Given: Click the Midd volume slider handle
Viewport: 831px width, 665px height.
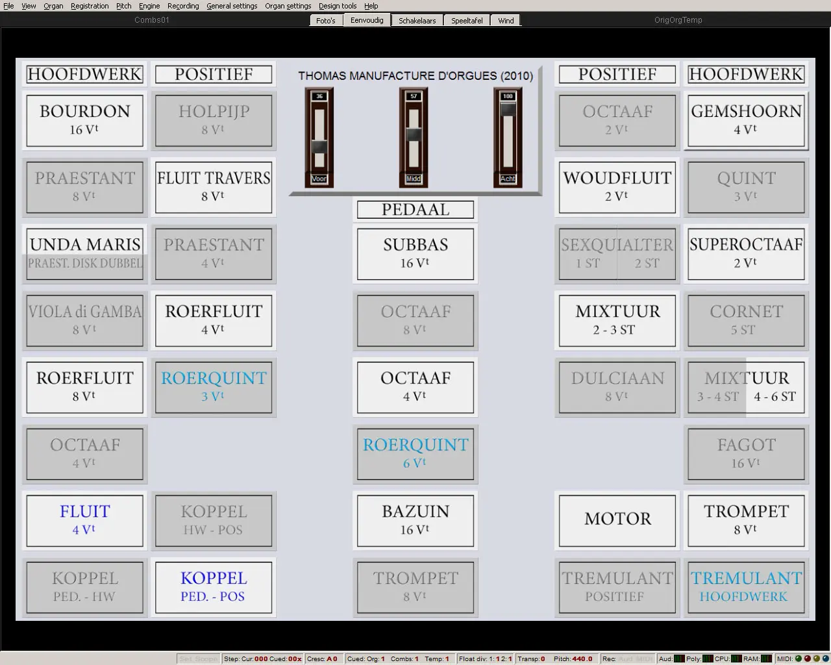Looking at the screenshot, I should (x=414, y=135).
